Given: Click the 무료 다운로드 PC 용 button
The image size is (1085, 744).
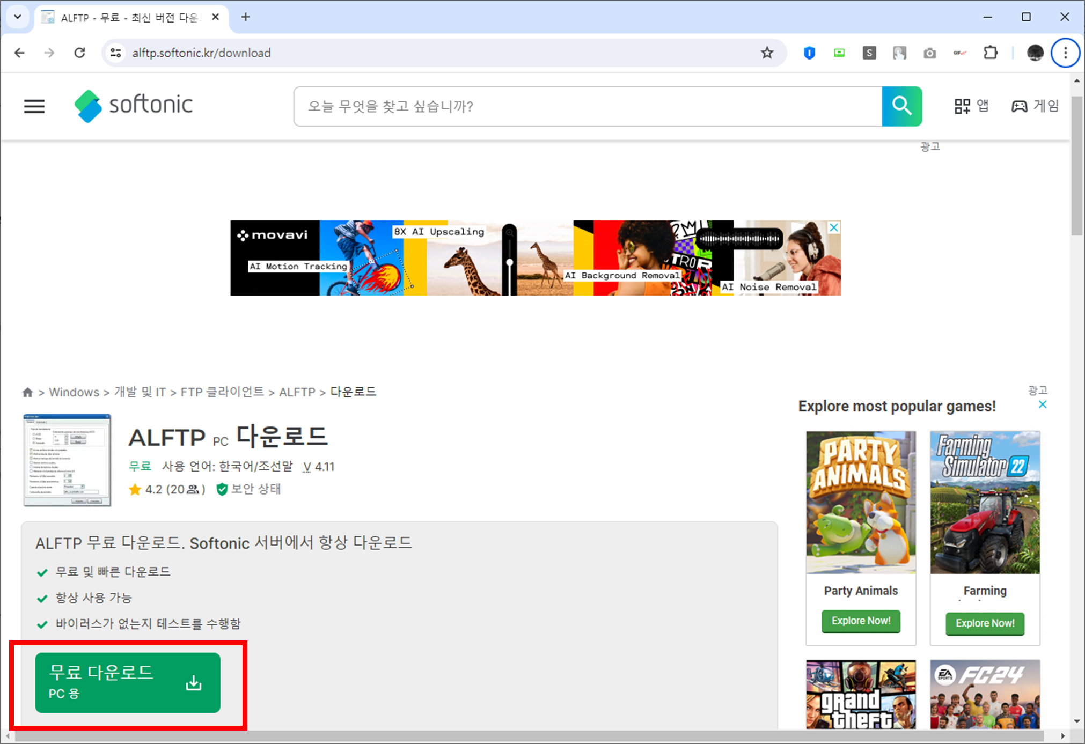Looking at the screenshot, I should (x=127, y=682).
